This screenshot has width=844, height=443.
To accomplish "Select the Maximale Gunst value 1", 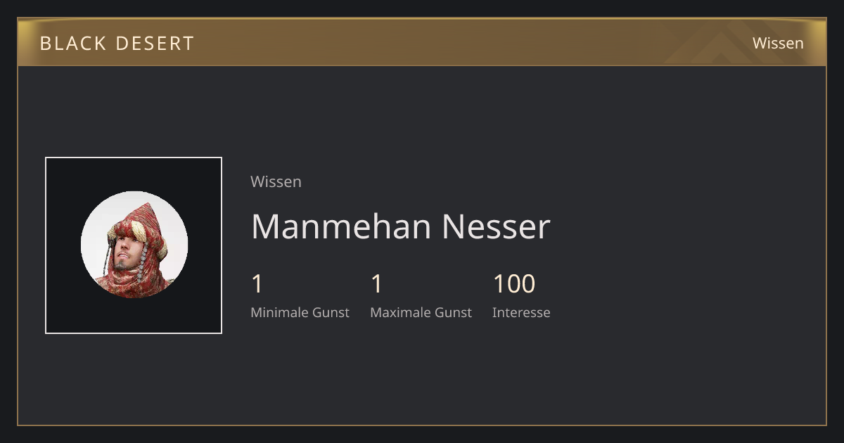I will 376,284.
